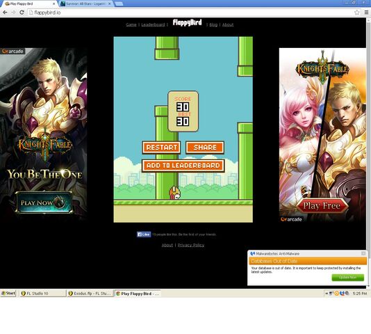371x334 pixels.
Task: Click Play Now in the left Knights Fable ad
Action: [44, 202]
